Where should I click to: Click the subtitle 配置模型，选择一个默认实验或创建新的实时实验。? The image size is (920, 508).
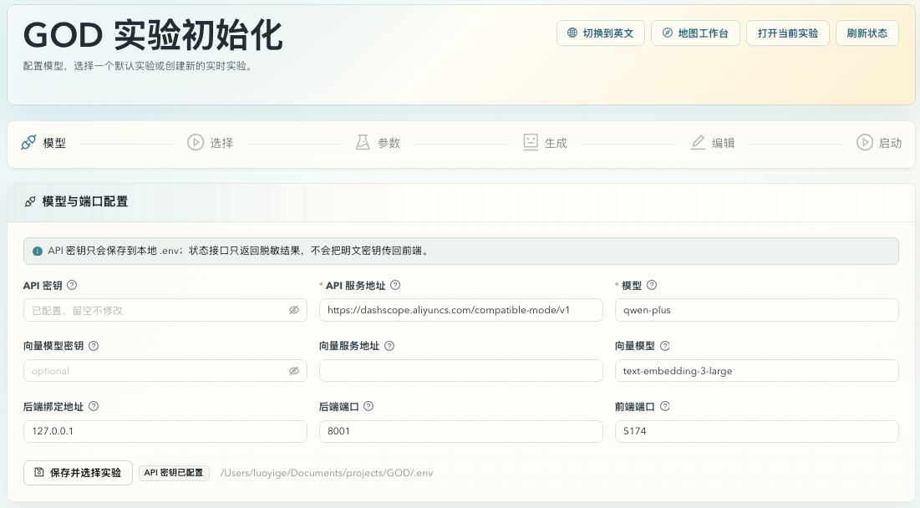click(139, 66)
